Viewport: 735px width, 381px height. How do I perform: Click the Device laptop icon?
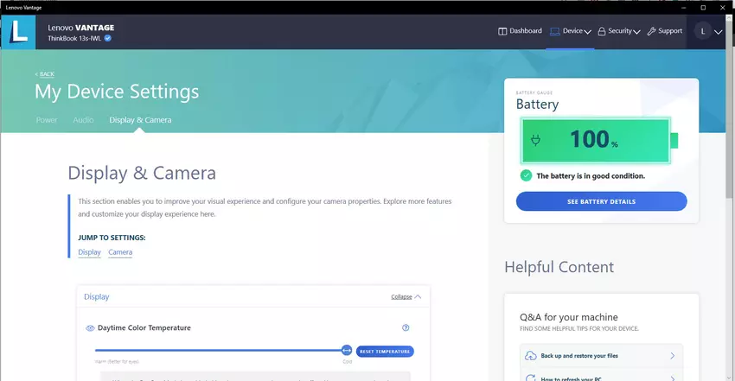point(555,31)
